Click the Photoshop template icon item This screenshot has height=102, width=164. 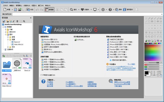coord(53,52)
